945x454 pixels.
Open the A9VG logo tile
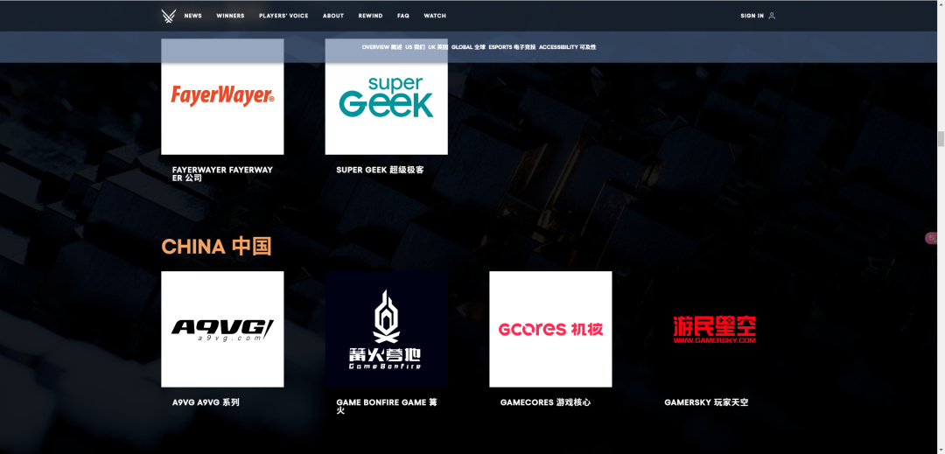(222, 329)
